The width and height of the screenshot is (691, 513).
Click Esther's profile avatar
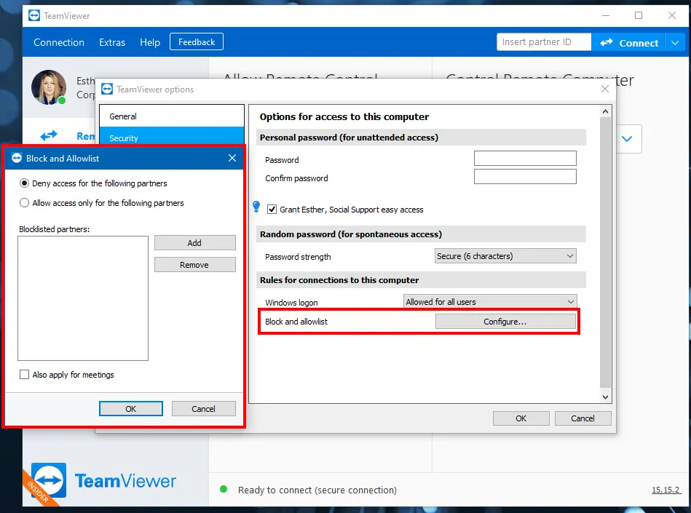pyautogui.click(x=49, y=87)
